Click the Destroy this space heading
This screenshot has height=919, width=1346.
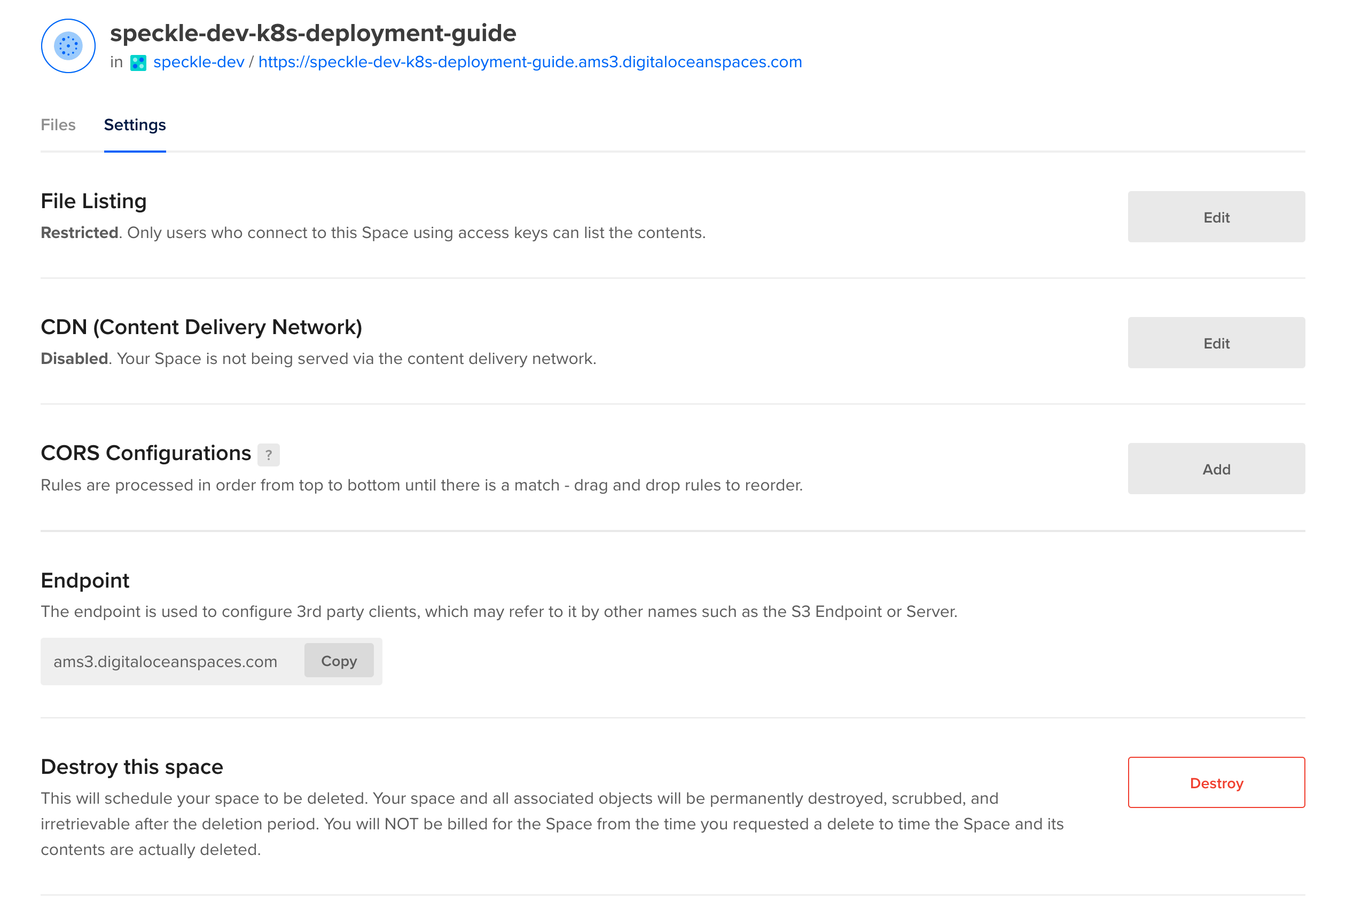pyautogui.click(x=131, y=767)
